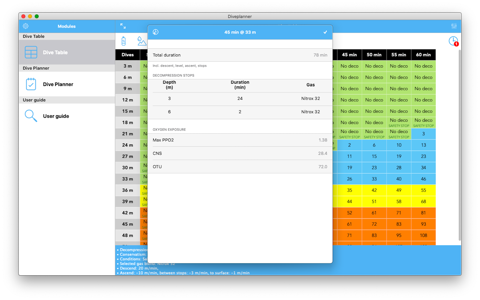This screenshot has height=300, width=480.
Task: Click cell 26 in 45 min column
Action: [349, 179]
